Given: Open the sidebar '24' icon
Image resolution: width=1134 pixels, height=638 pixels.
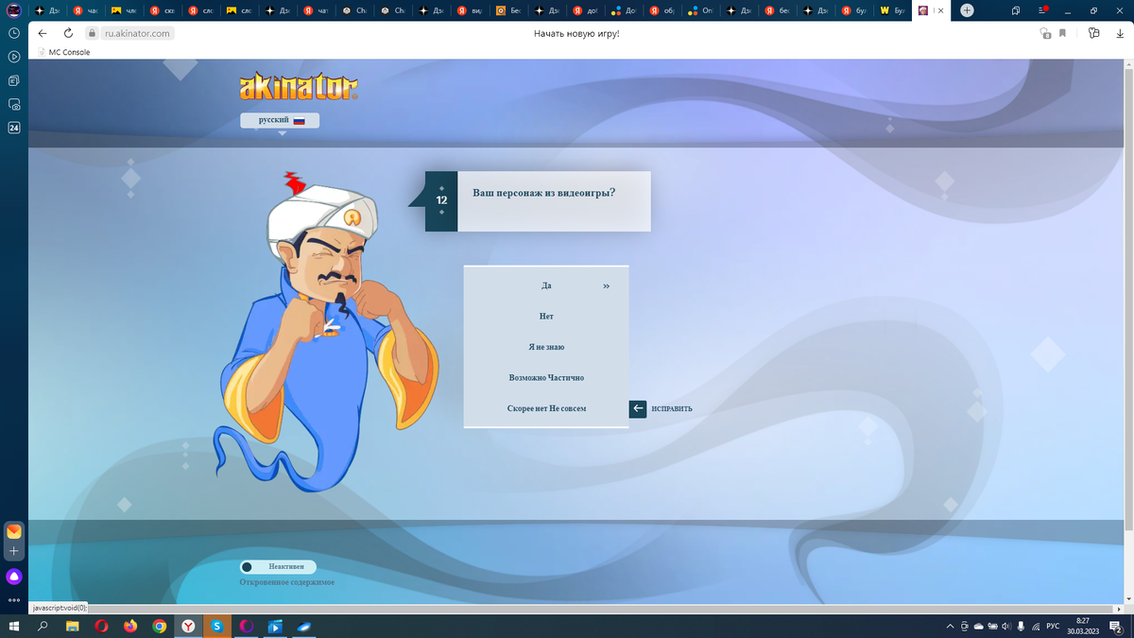Looking at the screenshot, I should click(14, 128).
